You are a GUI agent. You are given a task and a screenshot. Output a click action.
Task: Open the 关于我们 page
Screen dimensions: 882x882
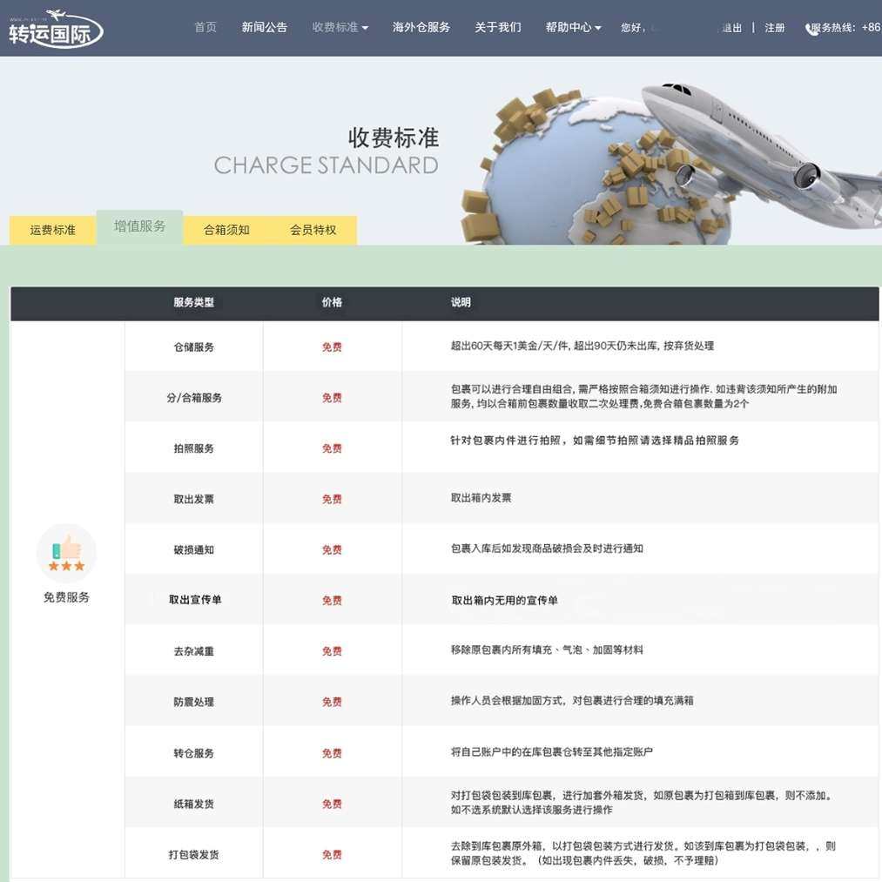tap(496, 27)
